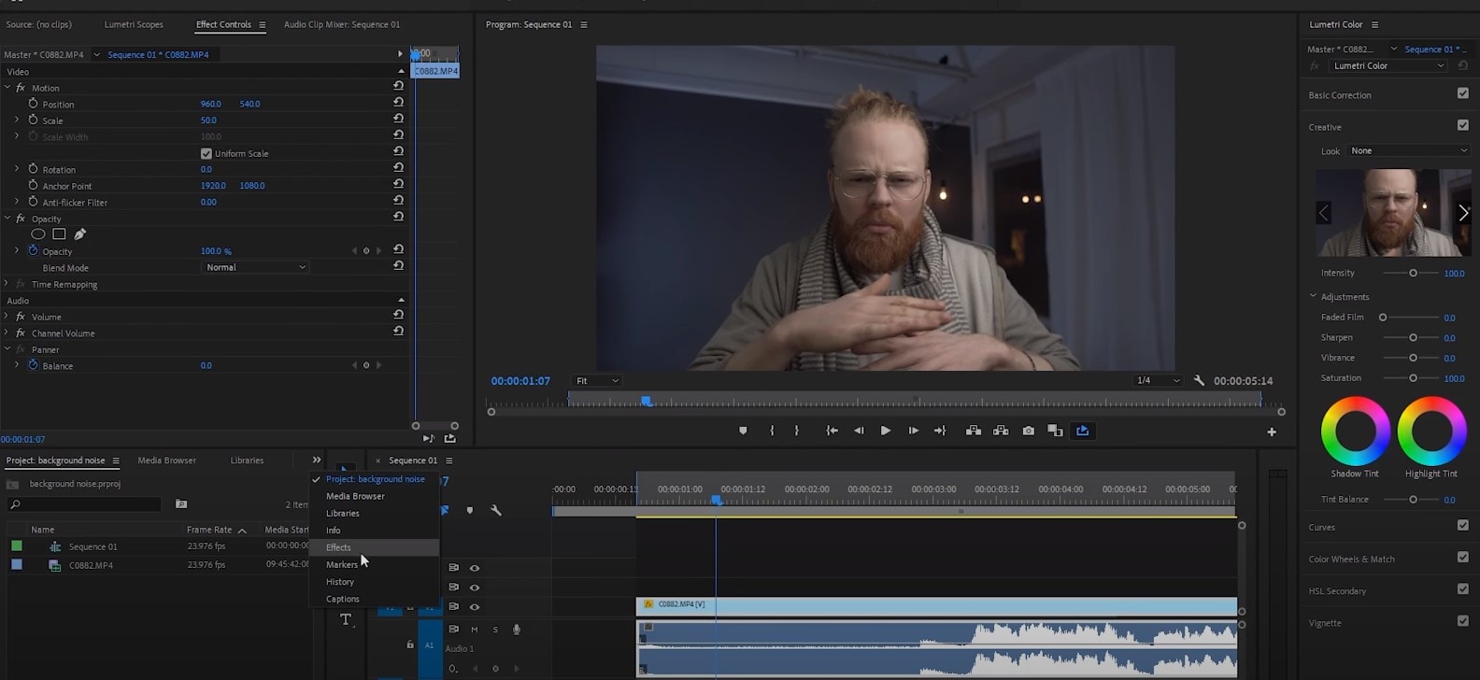Open Program Monitor settings wrench
Screen dimensions: 1480x680
point(1199,380)
